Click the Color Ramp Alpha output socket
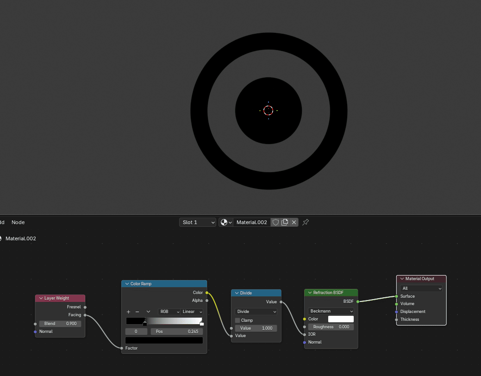Viewport: 481px width, 376px height. pyautogui.click(x=207, y=301)
